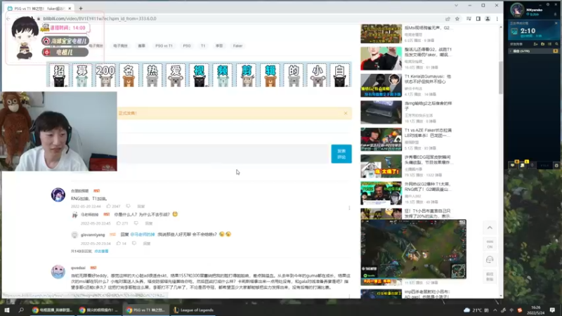Image resolution: width=562 pixels, height=316 pixels.
Task: Close the PSG vs T1 browser tab
Action: click(70, 8)
